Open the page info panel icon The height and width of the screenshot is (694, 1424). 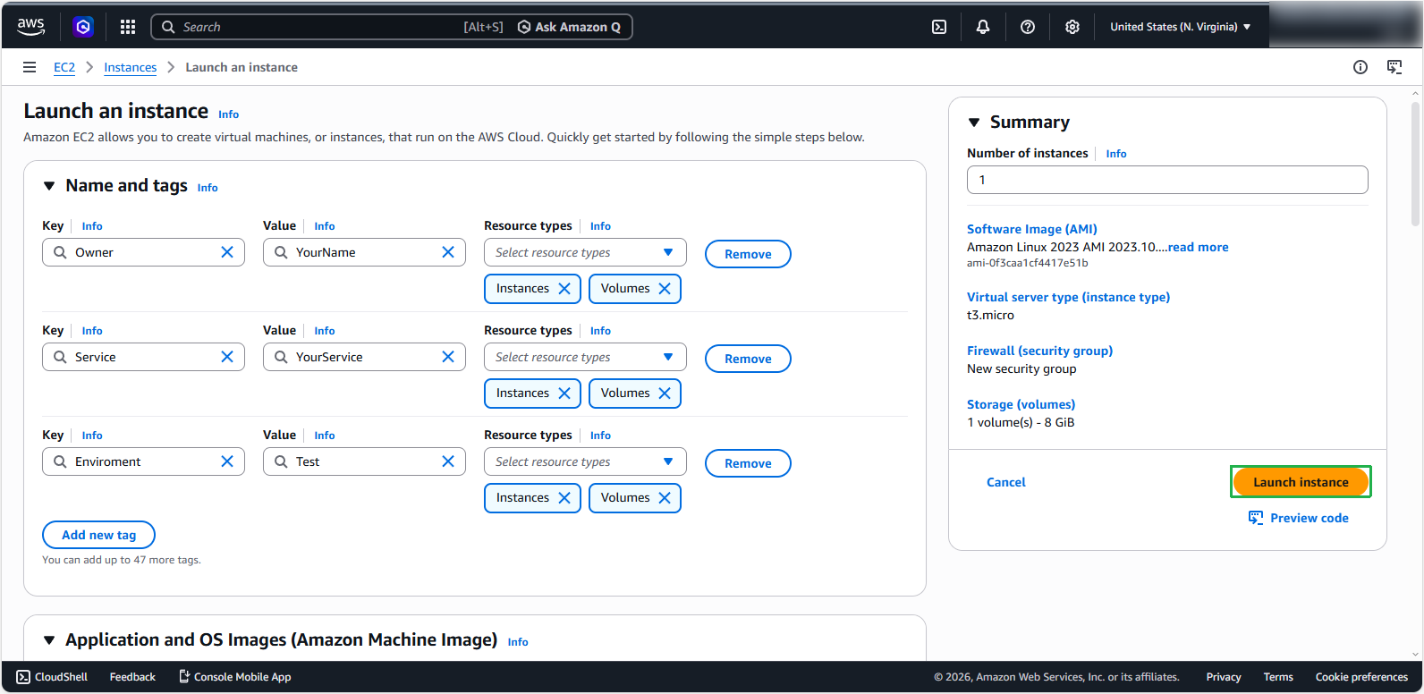(x=1360, y=67)
